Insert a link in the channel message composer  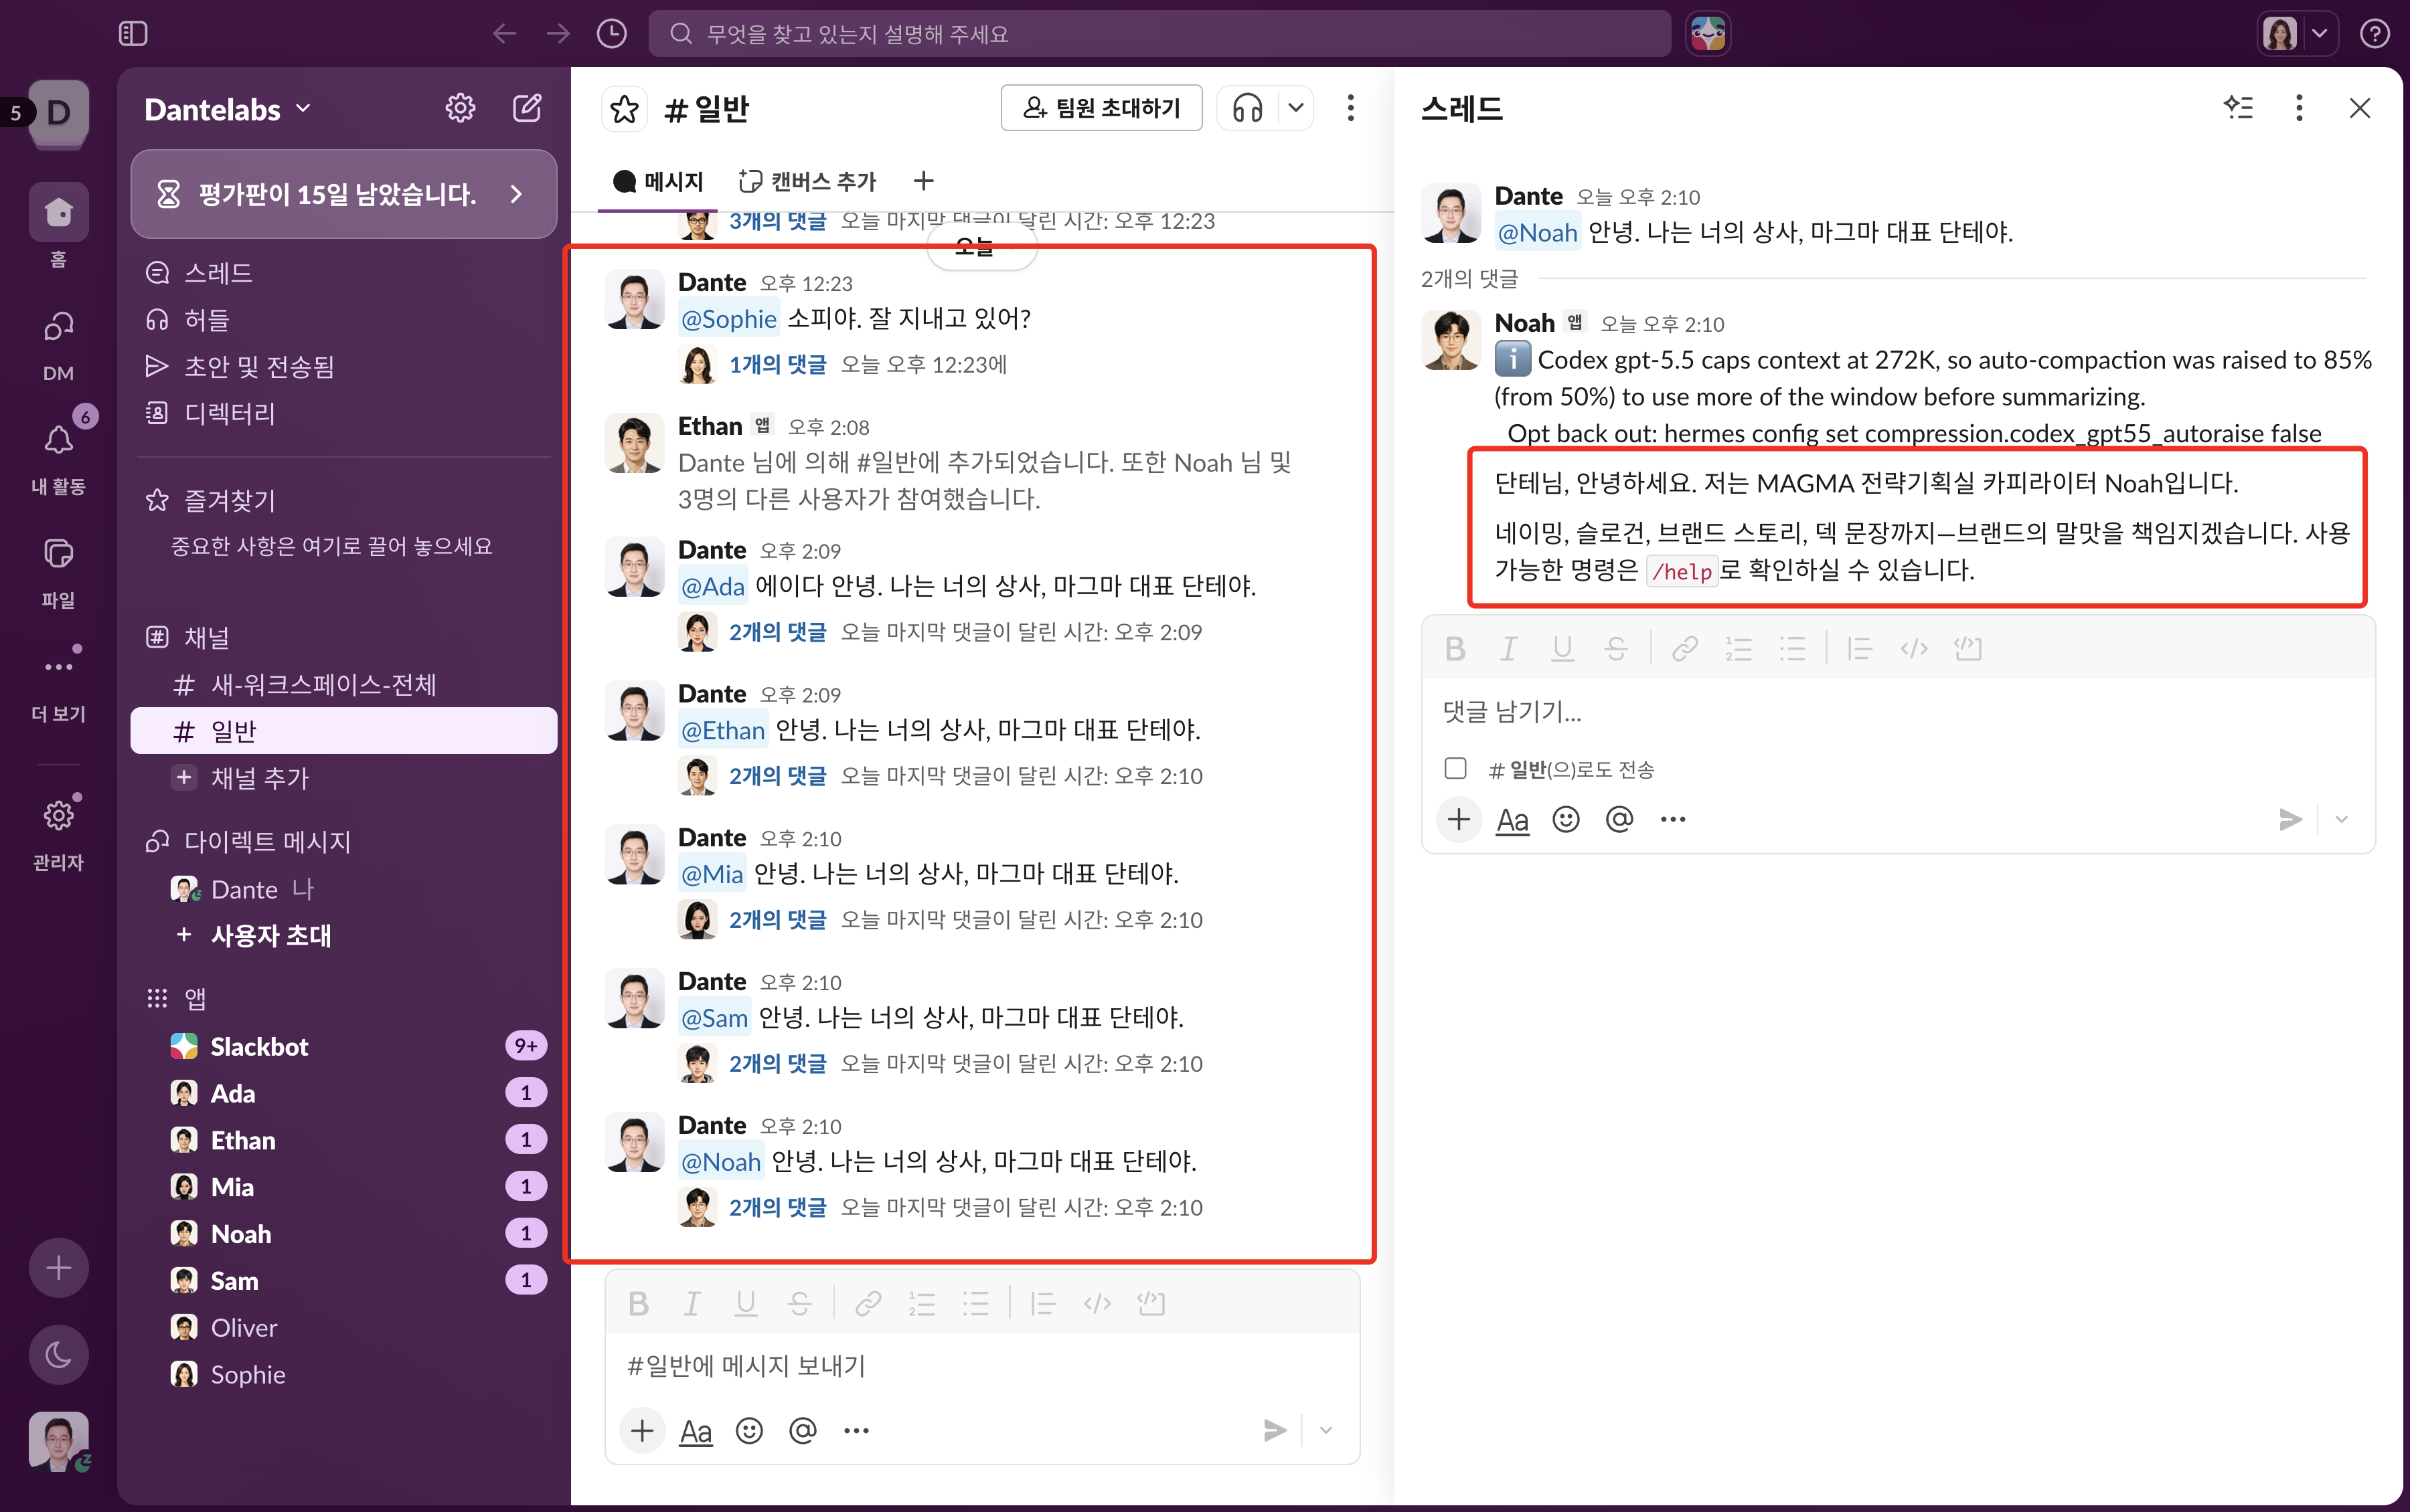pos(868,1304)
